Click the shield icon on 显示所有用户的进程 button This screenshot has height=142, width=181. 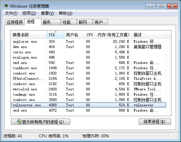[x=19, y=122]
